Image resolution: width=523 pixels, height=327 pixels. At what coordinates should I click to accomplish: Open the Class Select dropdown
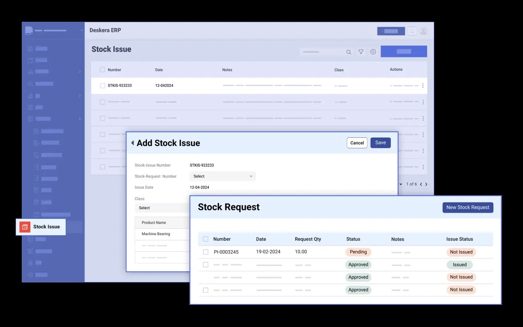162,208
